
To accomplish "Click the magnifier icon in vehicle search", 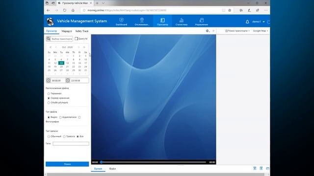I will (49, 39).
